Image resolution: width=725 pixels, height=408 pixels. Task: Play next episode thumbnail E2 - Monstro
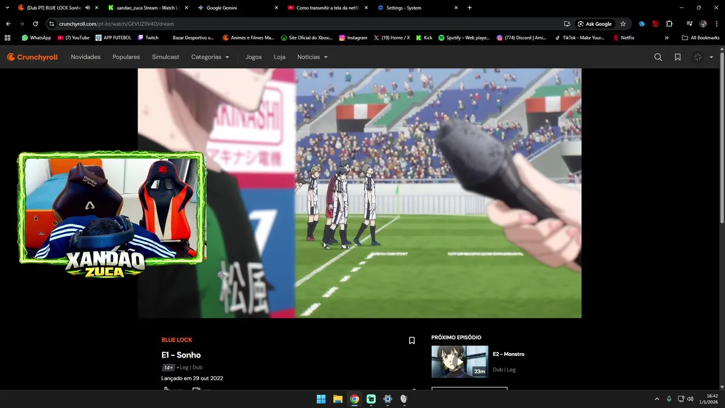460,362
